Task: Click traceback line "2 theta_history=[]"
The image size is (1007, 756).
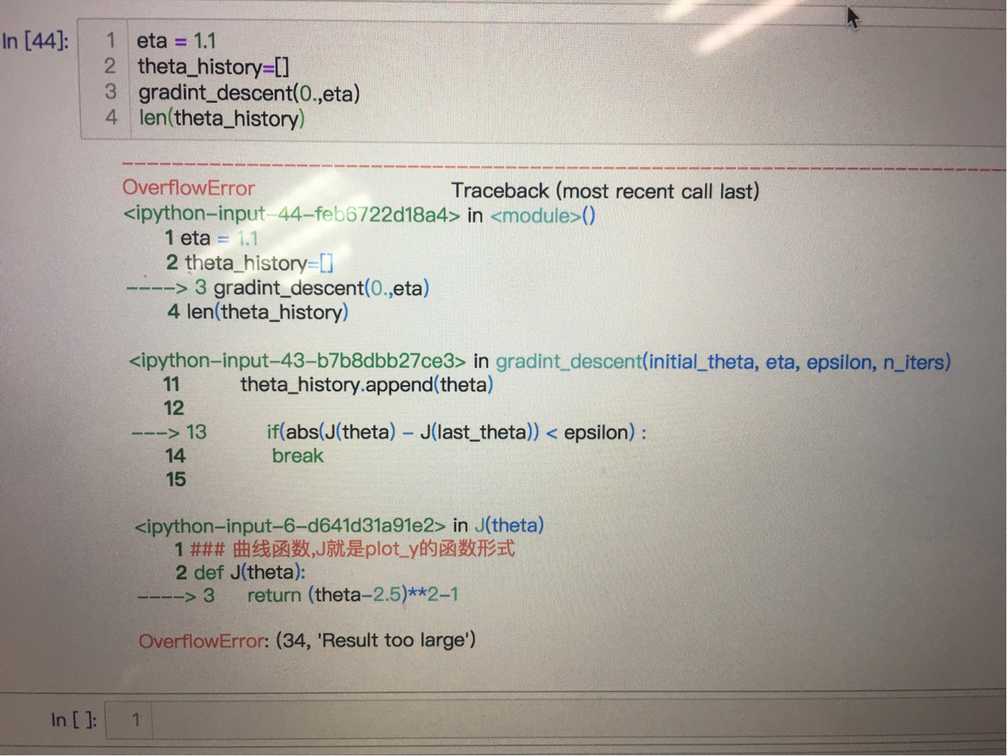Action: coord(250,263)
